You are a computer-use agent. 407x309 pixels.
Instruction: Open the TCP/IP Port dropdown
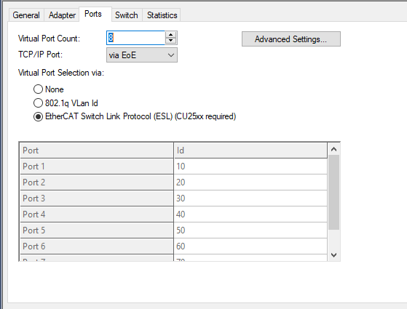tap(142, 55)
